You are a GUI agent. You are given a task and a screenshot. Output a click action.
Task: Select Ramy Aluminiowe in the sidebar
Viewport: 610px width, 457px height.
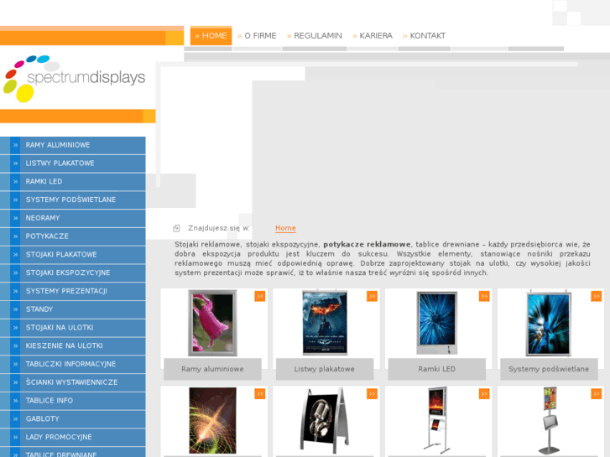click(73, 145)
